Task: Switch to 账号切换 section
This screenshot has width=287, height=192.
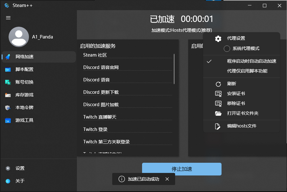Action: pyautogui.click(x=8, y=82)
